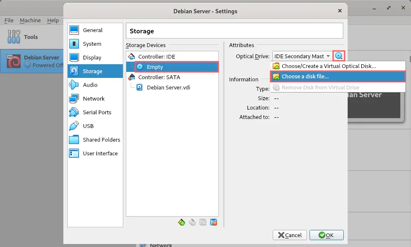Open the Machine menu in VirtualBox Manager
Viewport: 411px width, 247px height.
(30, 20)
